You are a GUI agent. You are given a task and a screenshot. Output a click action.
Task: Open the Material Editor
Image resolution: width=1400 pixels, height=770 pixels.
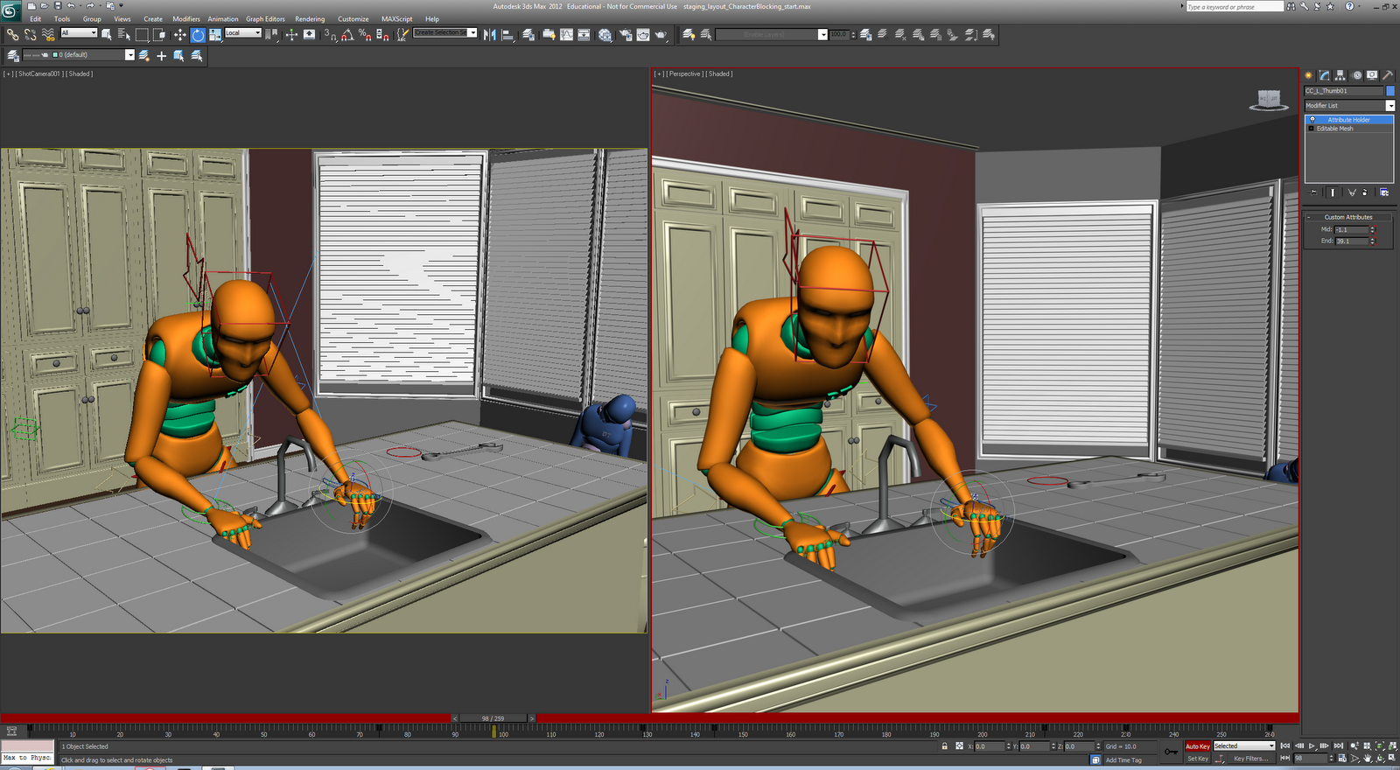click(x=605, y=34)
